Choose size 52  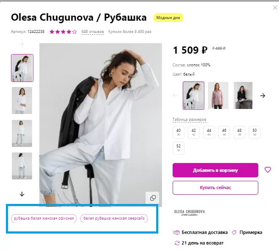(x=179, y=148)
